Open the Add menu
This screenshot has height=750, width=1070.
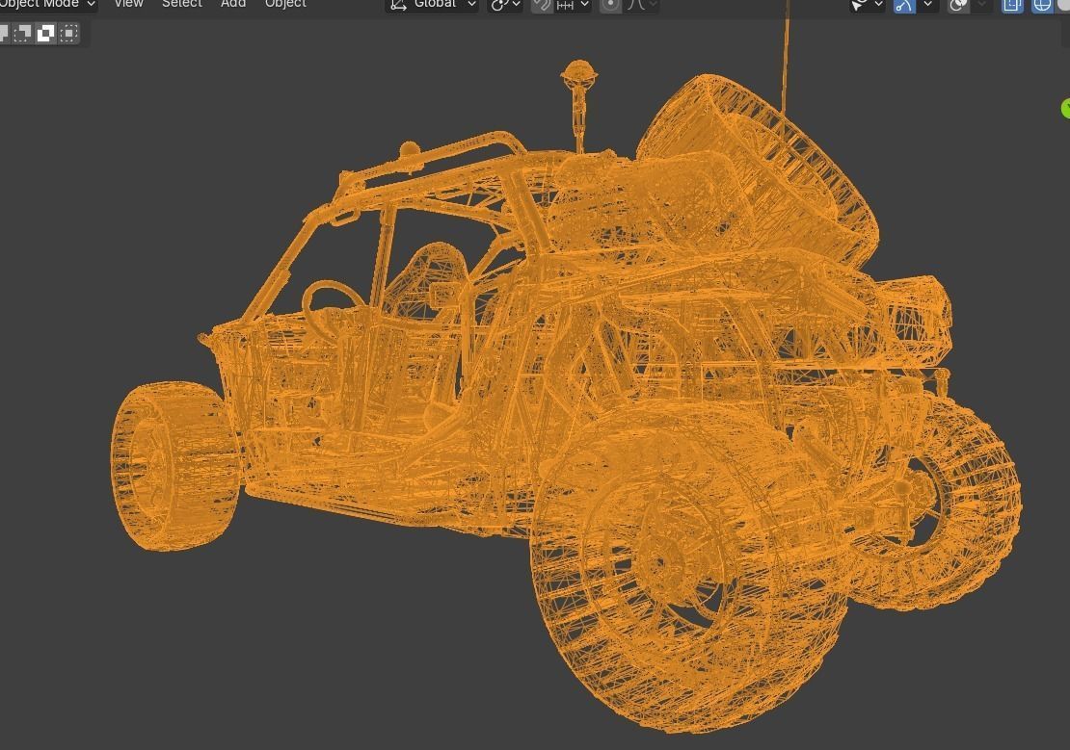(x=233, y=4)
